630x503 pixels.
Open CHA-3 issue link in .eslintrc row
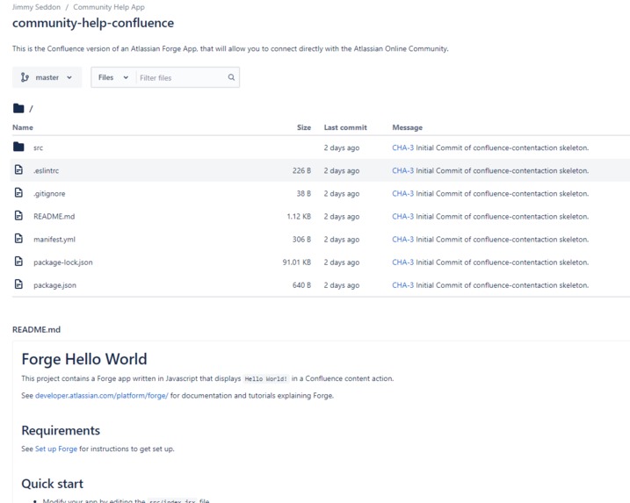(x=402, y=170)
